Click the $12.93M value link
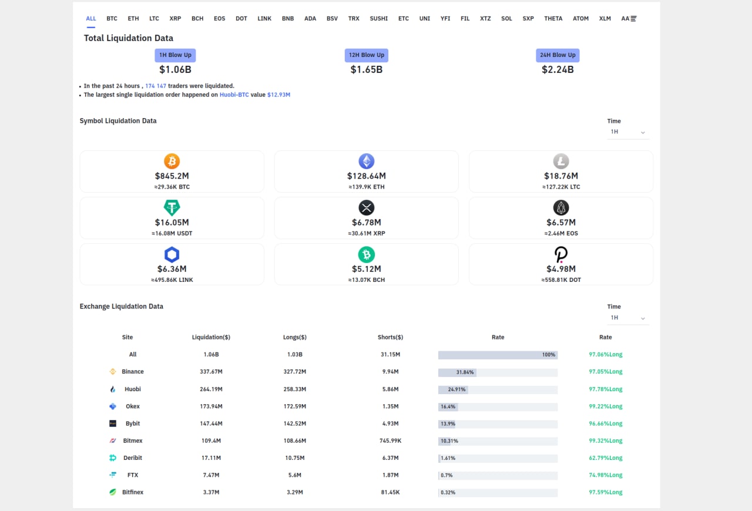This screenshot has height=511, width=752. click(x=279, y=95)
